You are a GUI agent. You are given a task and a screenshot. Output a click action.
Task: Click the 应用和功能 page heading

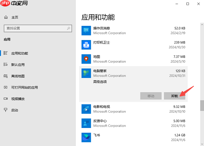98,17
